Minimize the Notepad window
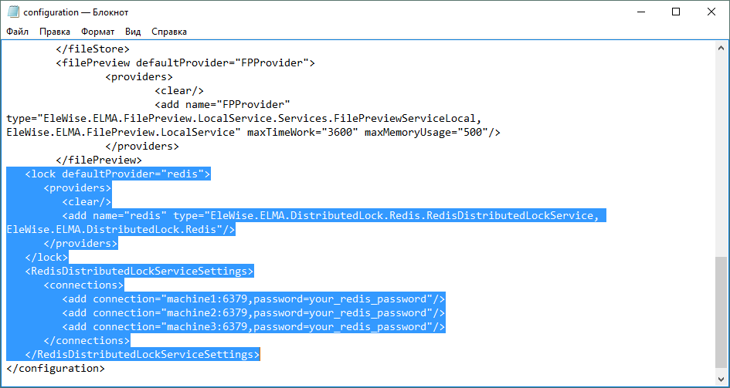Screen dimensions: 730x388 coord(640,12)
